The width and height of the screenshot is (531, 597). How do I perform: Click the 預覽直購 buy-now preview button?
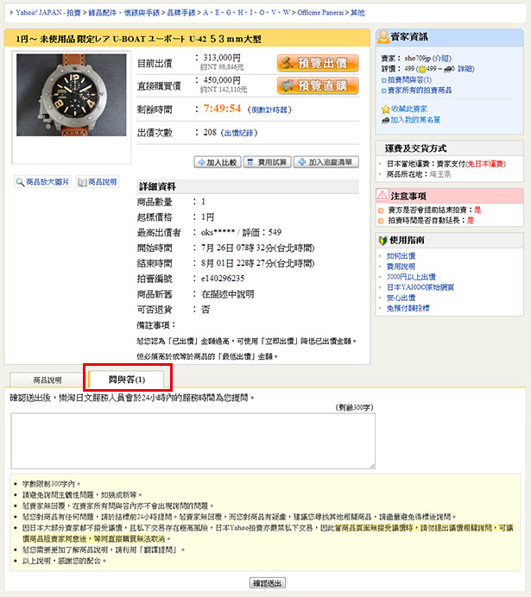318,85
